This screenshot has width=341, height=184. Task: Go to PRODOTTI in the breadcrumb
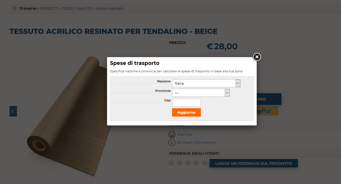click(49, 9)
